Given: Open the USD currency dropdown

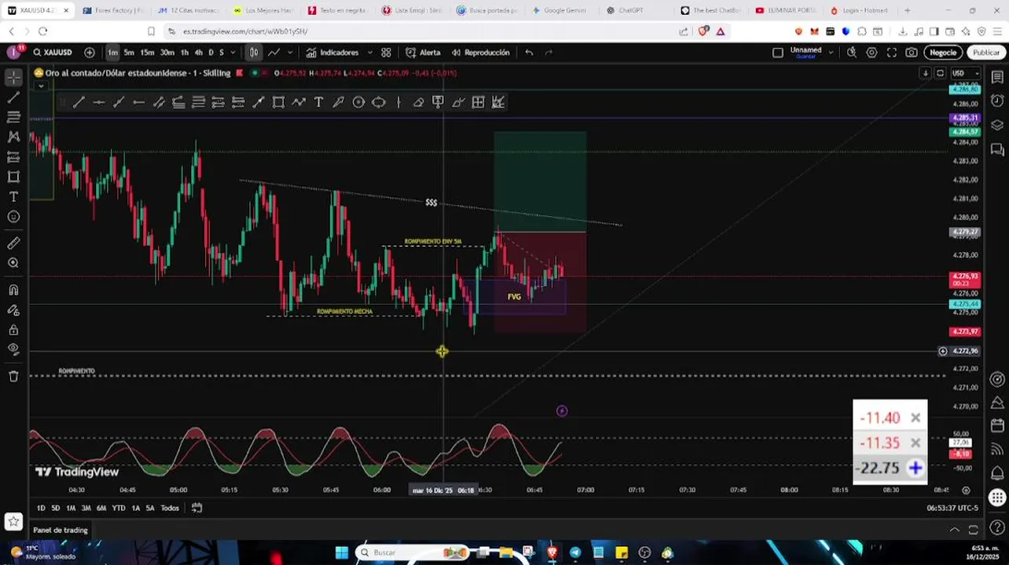Looking at the screenshot, I should pyautogui.click(x=966, y=73).
